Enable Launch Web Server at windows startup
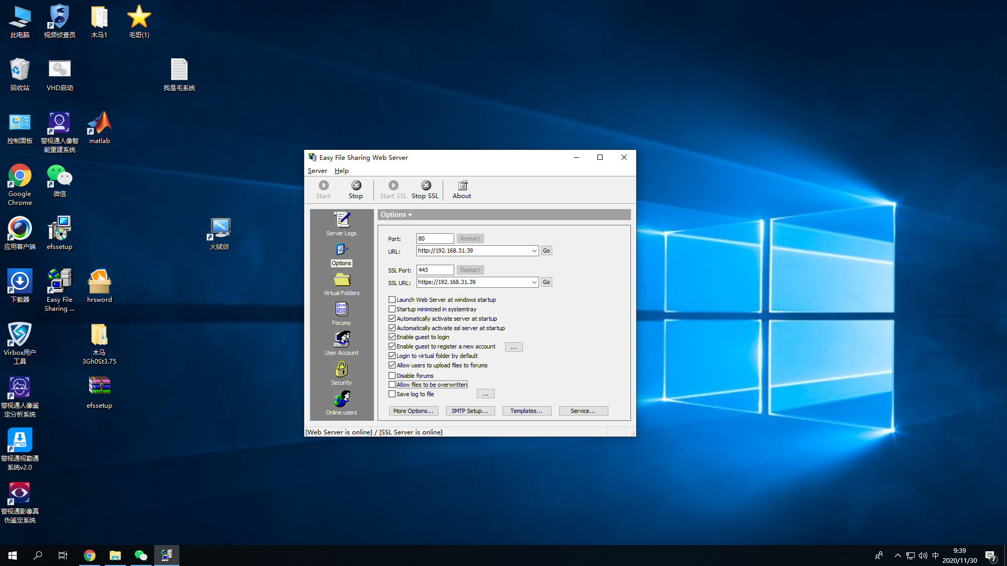 (392, 300)
